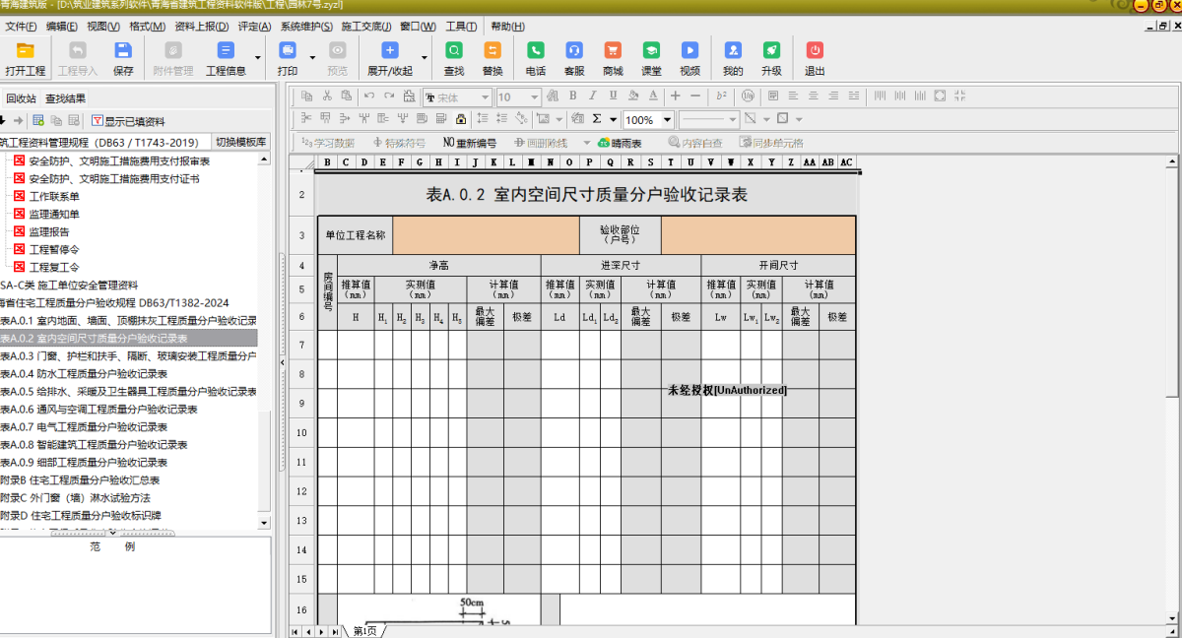This screenshot has width=1182, height=638.
Task: Click the 退出 (Exit) icon
Action: (x=815, y=59)
